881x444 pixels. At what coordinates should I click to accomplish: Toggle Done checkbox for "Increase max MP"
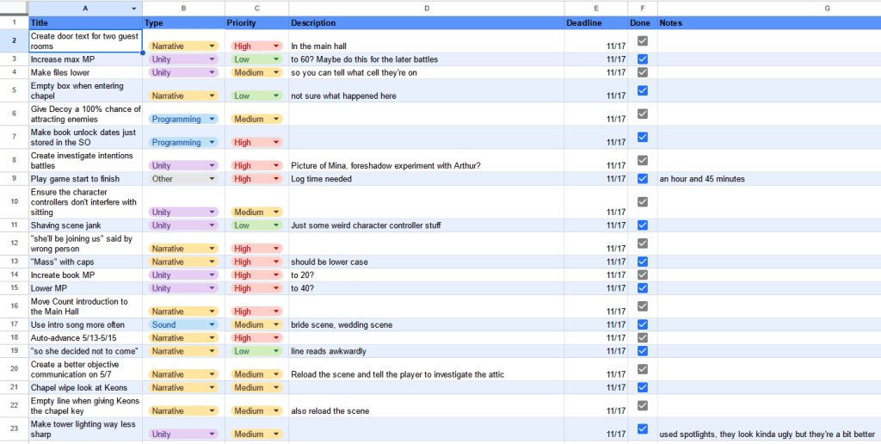pyautogui.click(x=642, y=59)
